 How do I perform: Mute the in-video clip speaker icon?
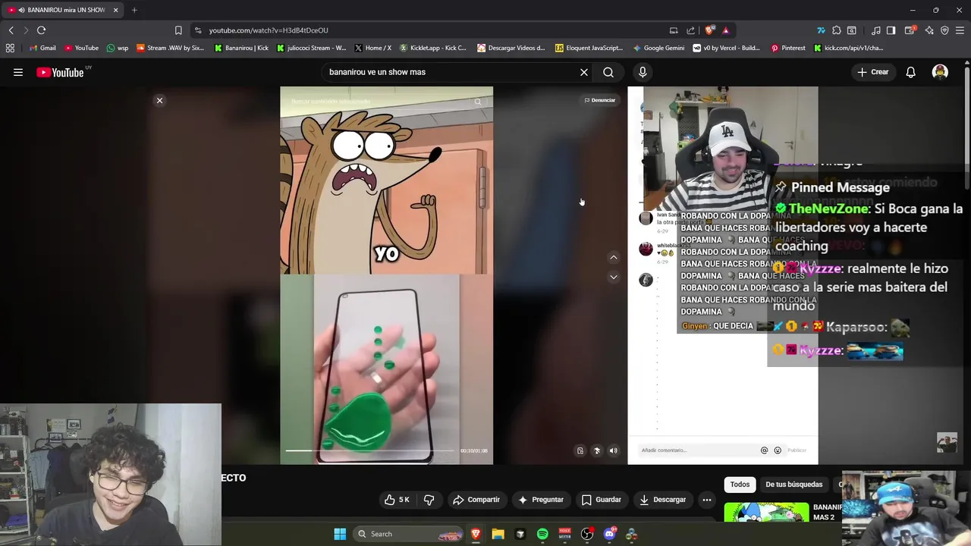point(614,450)
